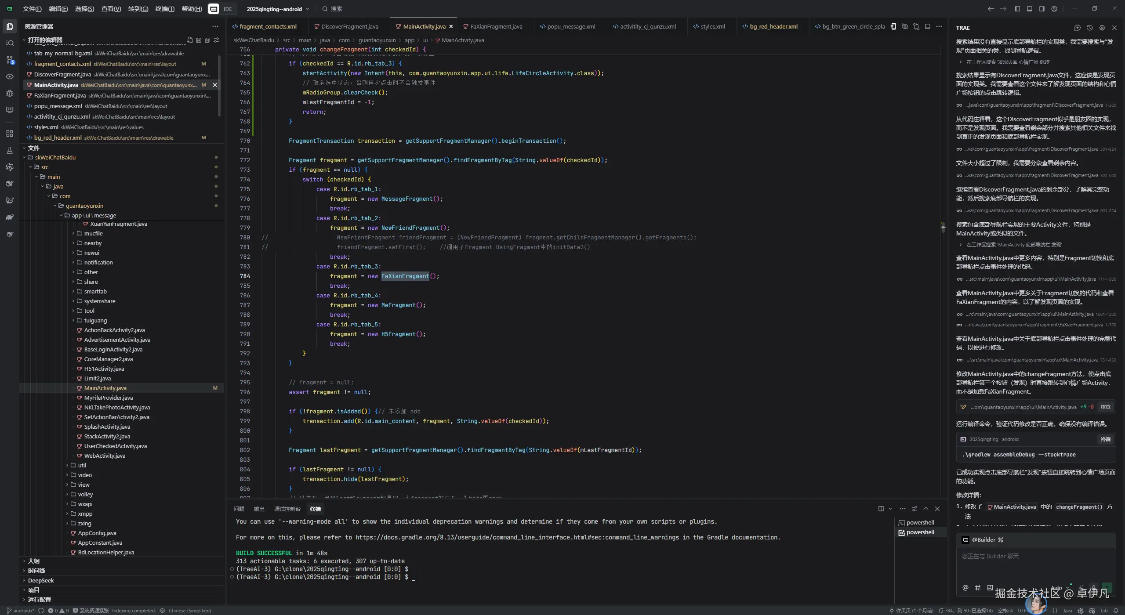Open TRAE chat history
Viewport: 1125px width, 615px height.
click(x=1089, y=28)
